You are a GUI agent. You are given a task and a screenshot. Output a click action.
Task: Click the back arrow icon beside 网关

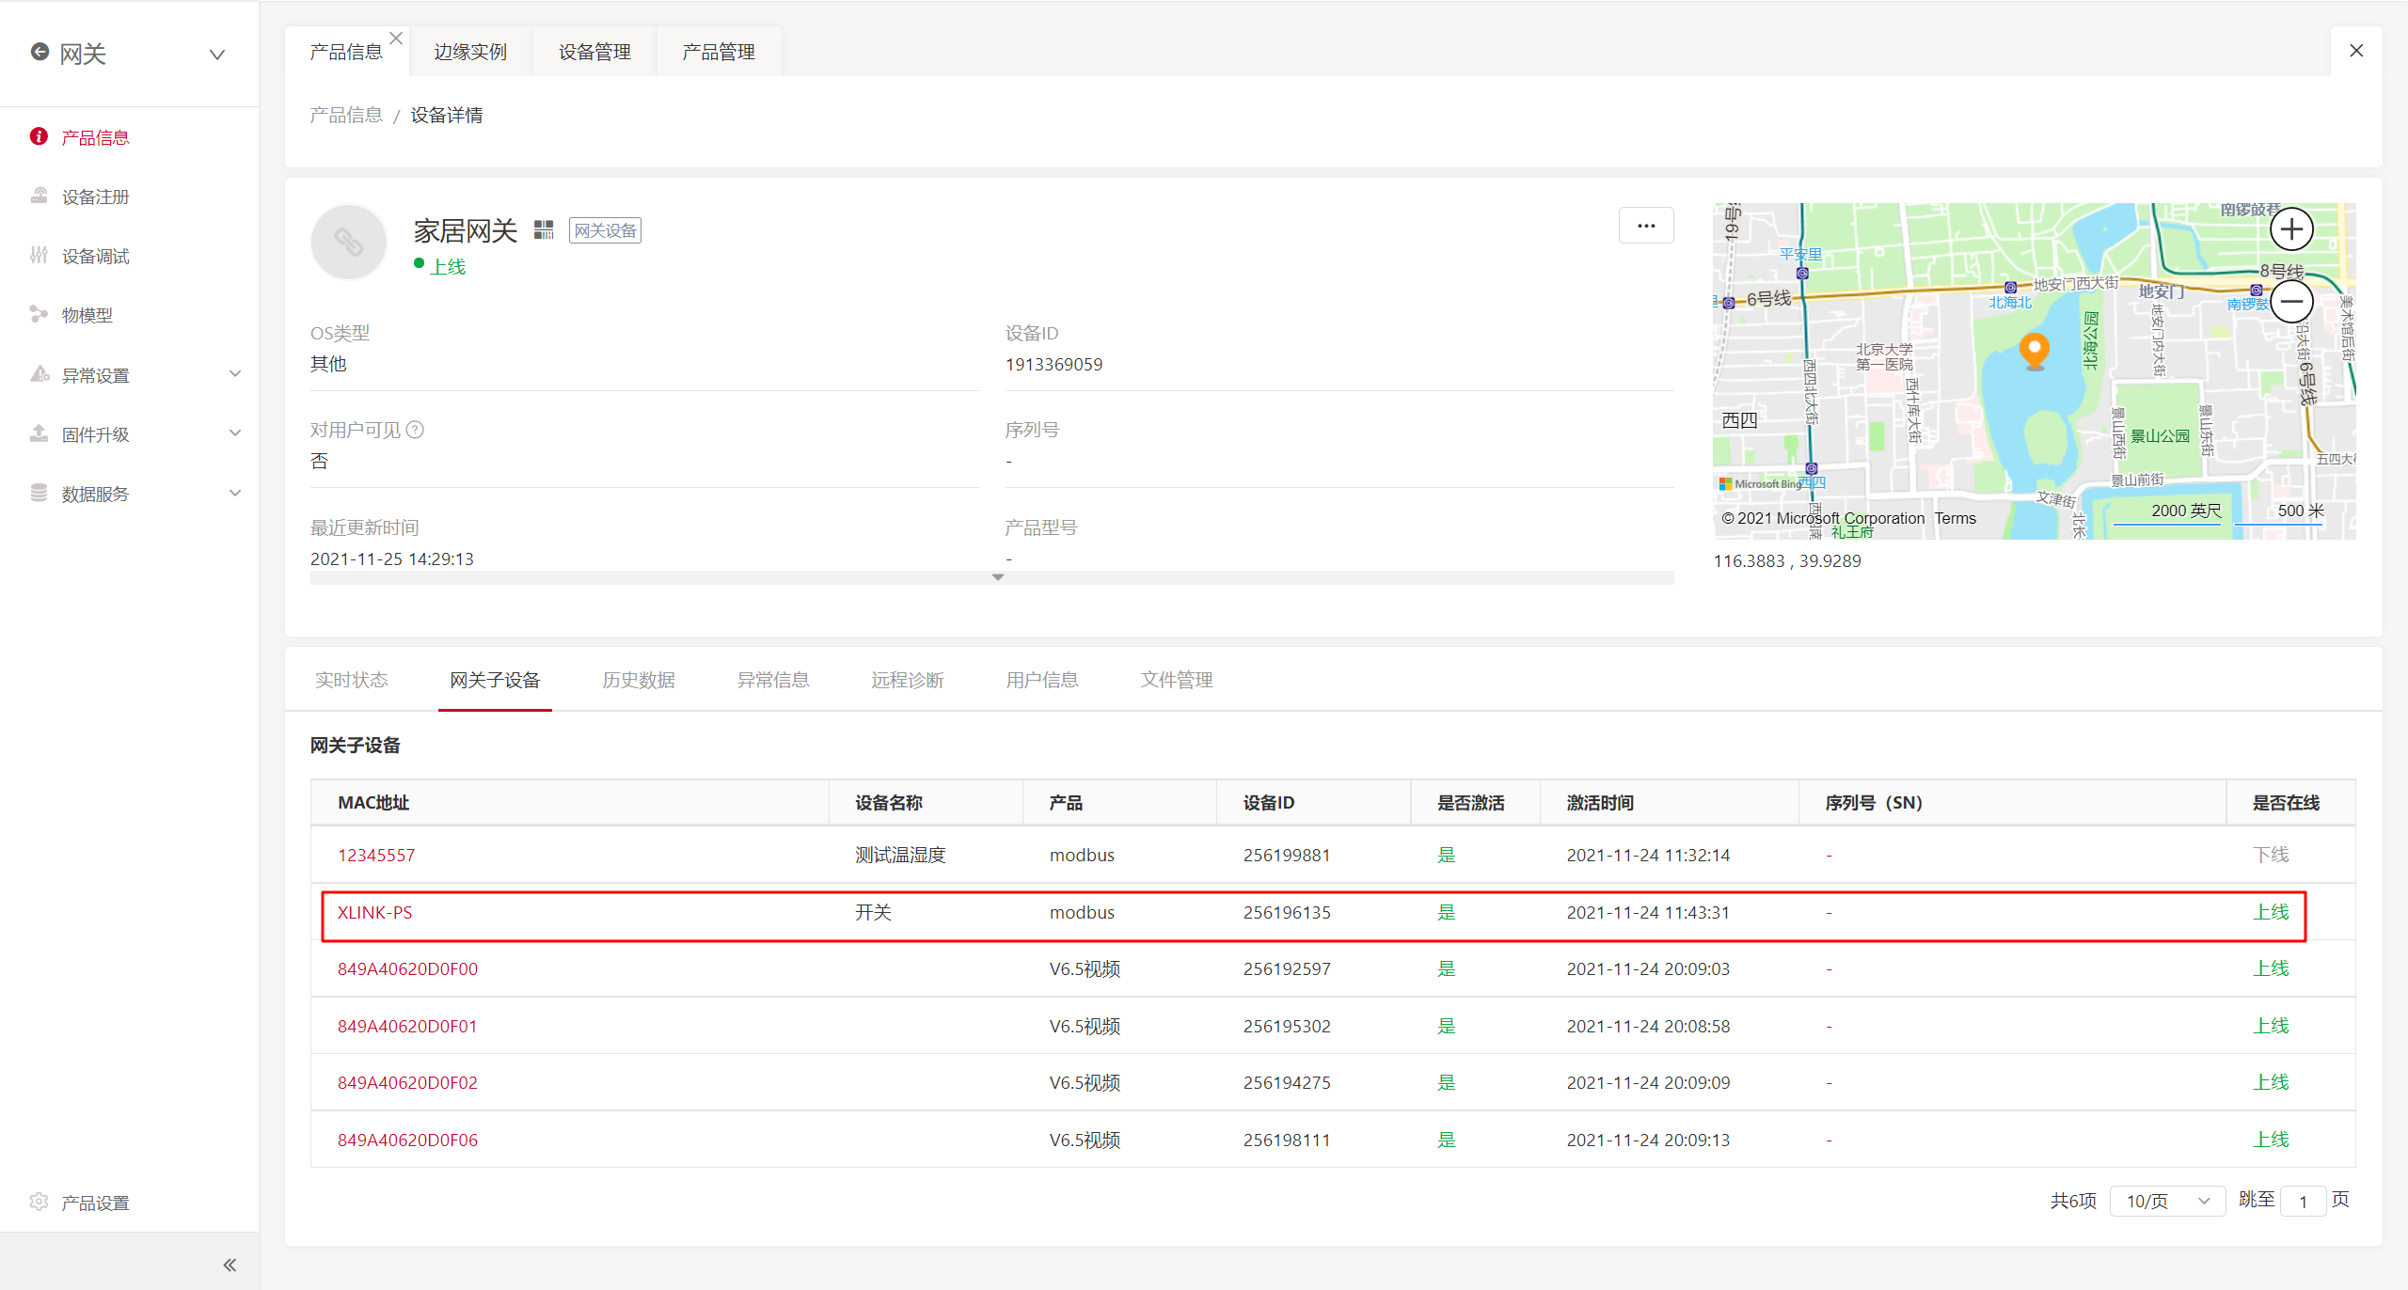pyautogui.click(x=40, y=52)
